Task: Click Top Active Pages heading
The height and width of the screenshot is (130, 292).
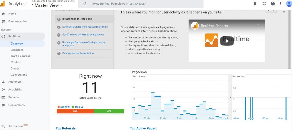Action: point(143,128)
